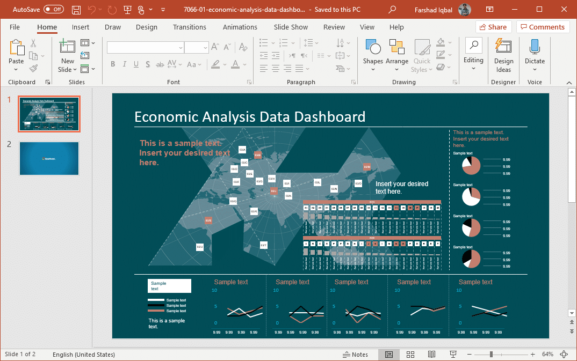Viewport: 577px width, 361px height.
Task: Toggle the Notes pane
Action: [x=356, y=355]
